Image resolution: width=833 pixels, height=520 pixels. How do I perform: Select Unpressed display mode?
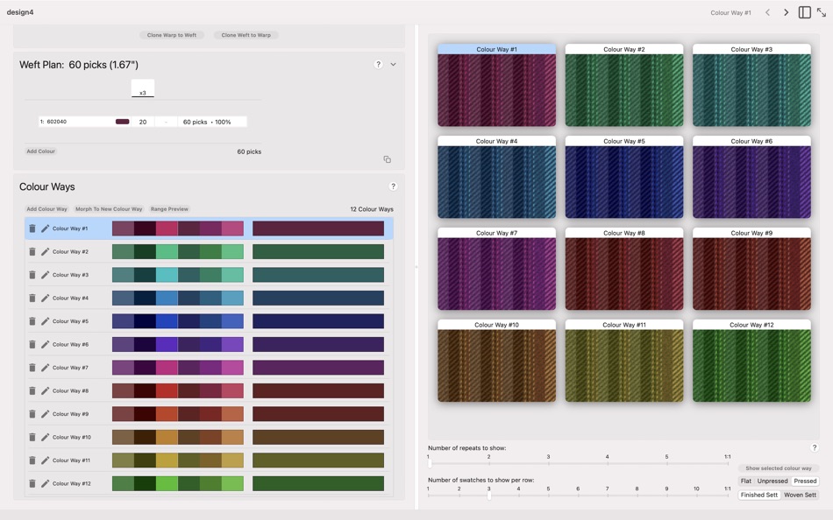point(772,481)
